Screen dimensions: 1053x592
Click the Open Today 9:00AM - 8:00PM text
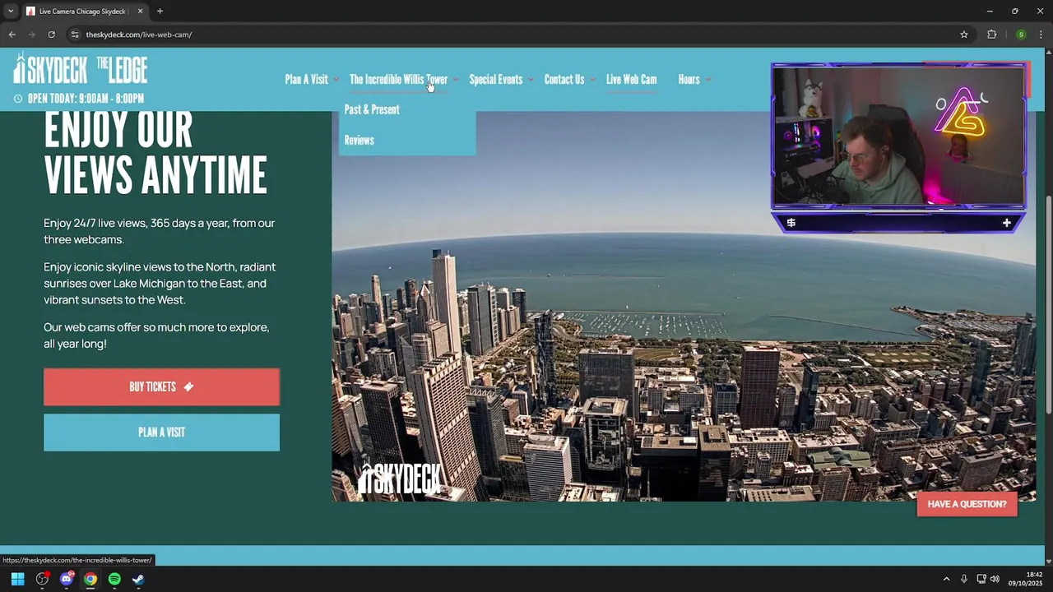click(x=86, y=99)
